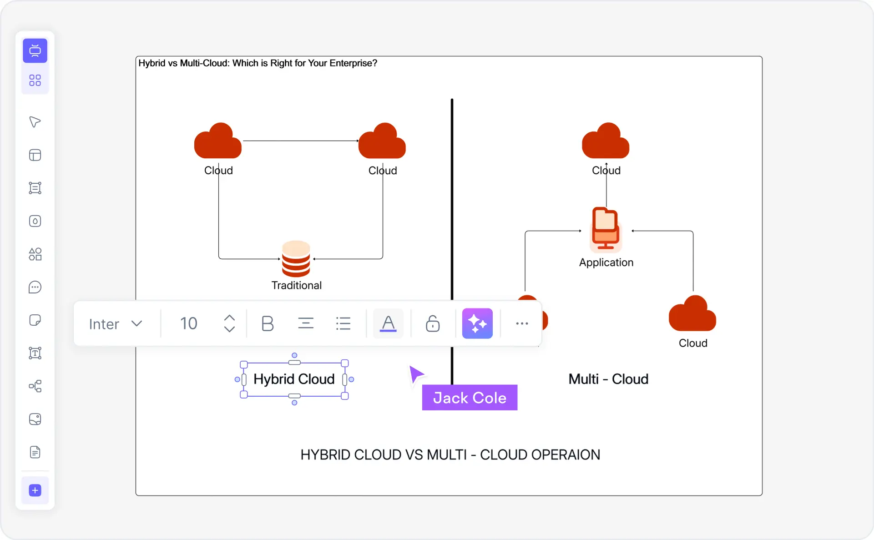Image resolution: width=874 pixels, height=540 pixels.
Task: Click the Traditional label text
Action: tap(297, 285)
